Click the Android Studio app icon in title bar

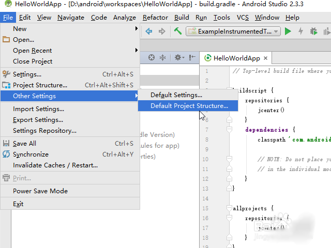(8, 4)
